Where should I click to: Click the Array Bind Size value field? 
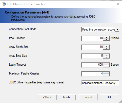(x=92, y=56)
